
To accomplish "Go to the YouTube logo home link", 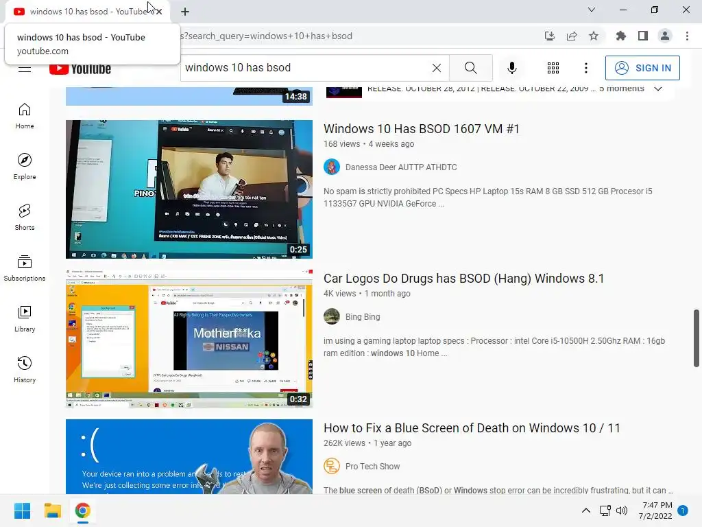I will 80,69.
